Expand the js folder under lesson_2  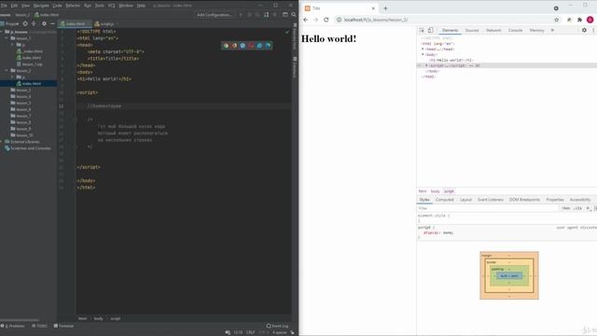12,77
